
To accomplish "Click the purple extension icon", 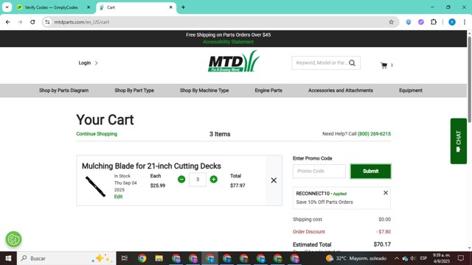I will pos(421,22).
